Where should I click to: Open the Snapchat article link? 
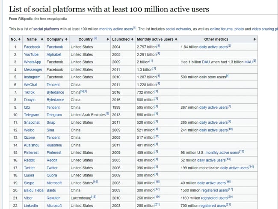pos(32,122)
